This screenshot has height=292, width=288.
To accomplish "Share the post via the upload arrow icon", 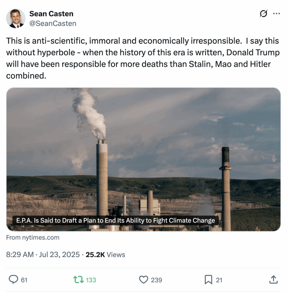I will click(x=273, y=279).
